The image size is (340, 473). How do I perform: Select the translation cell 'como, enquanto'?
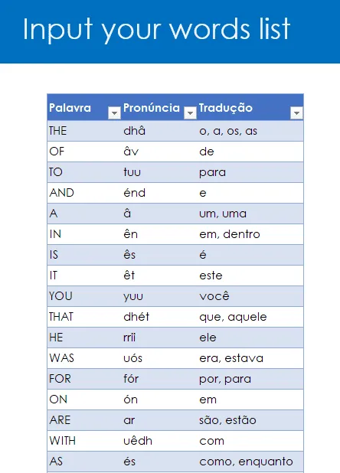coord(250,462)
